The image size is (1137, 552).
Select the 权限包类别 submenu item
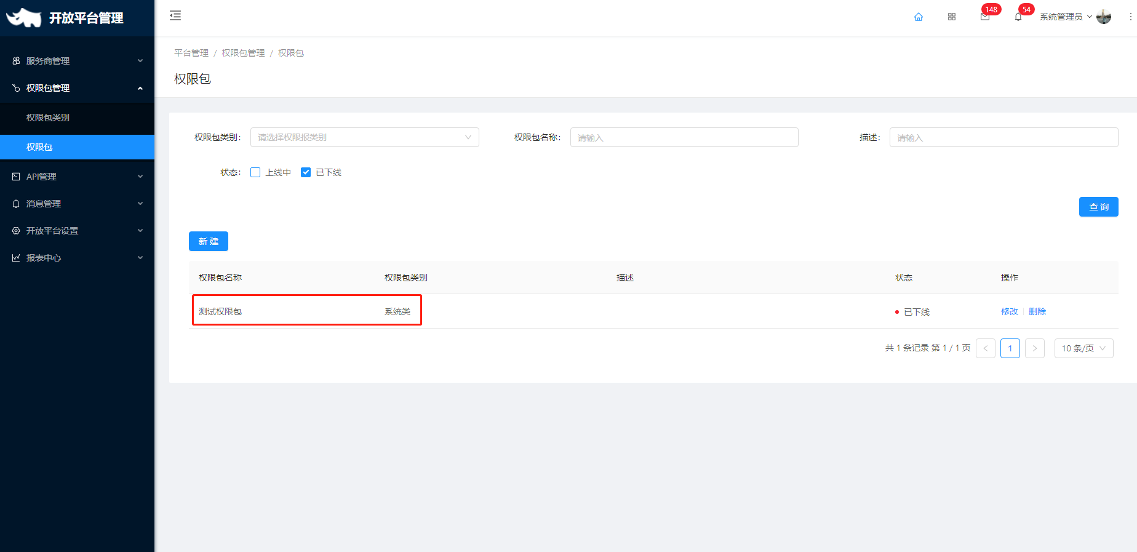(x=77, y=118)
